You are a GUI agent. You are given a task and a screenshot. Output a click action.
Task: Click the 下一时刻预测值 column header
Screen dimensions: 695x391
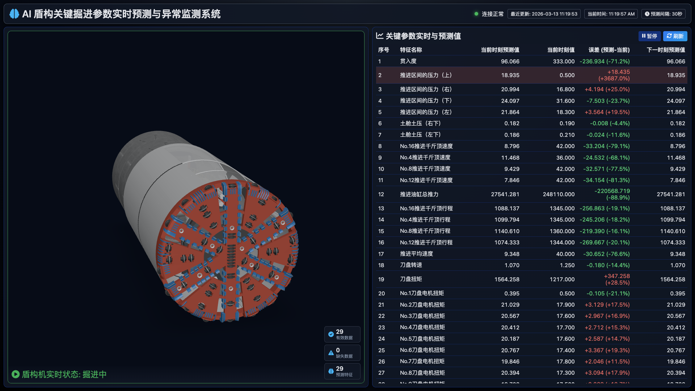(x=665, y=50)
